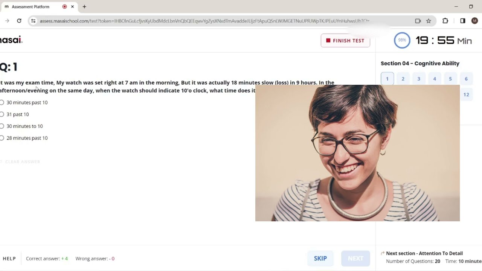Select the option 30 minutes past 10
482x271 pixels.
[x=24, y=102]
